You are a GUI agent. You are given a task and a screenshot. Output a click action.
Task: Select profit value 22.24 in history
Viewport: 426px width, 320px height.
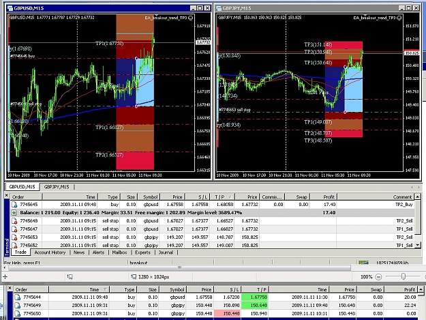click(x=410, y=305)
